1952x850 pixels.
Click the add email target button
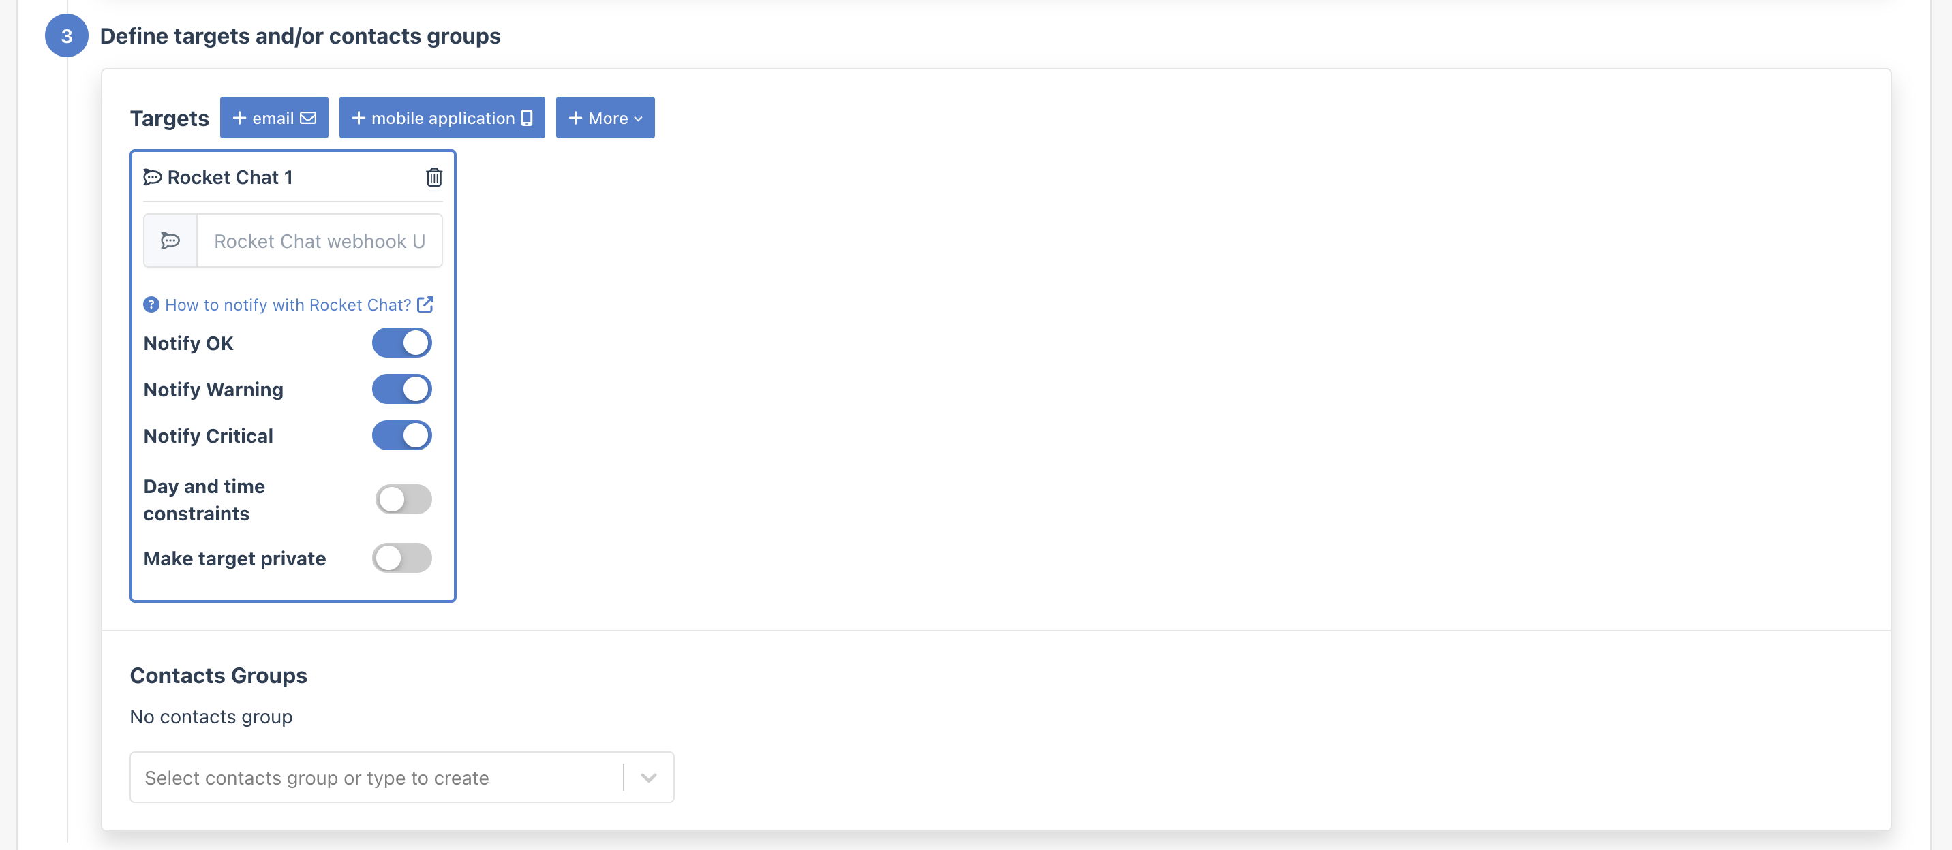(274, 117)
